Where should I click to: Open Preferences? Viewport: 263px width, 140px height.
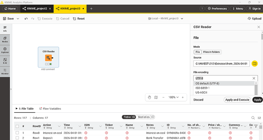tap(217, 9)
